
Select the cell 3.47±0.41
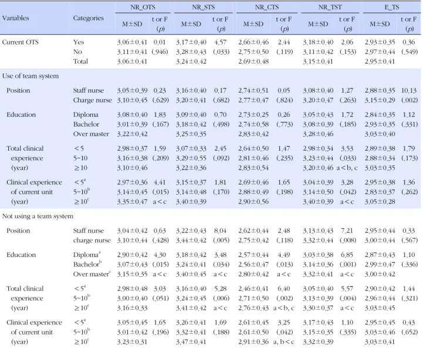[x=191, y=342]
